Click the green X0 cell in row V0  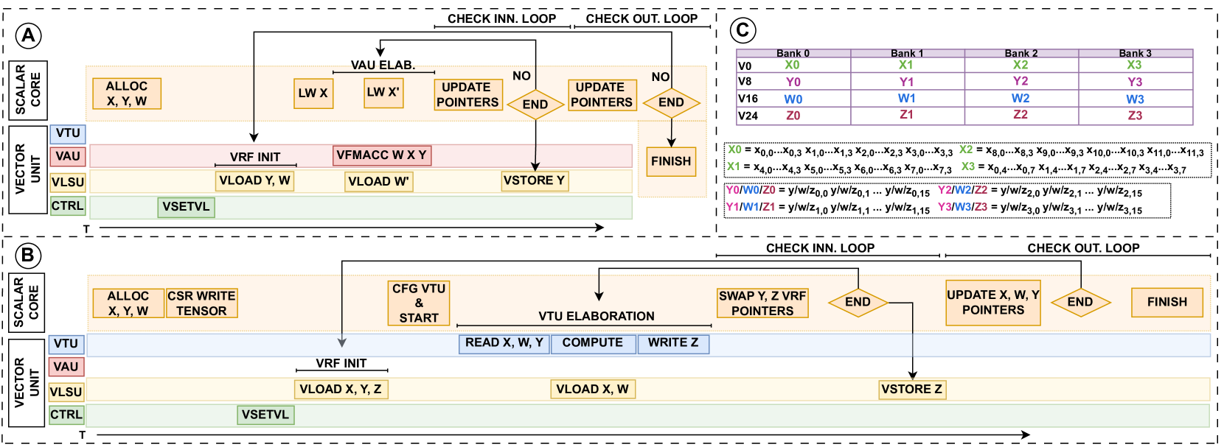(792, 66)
